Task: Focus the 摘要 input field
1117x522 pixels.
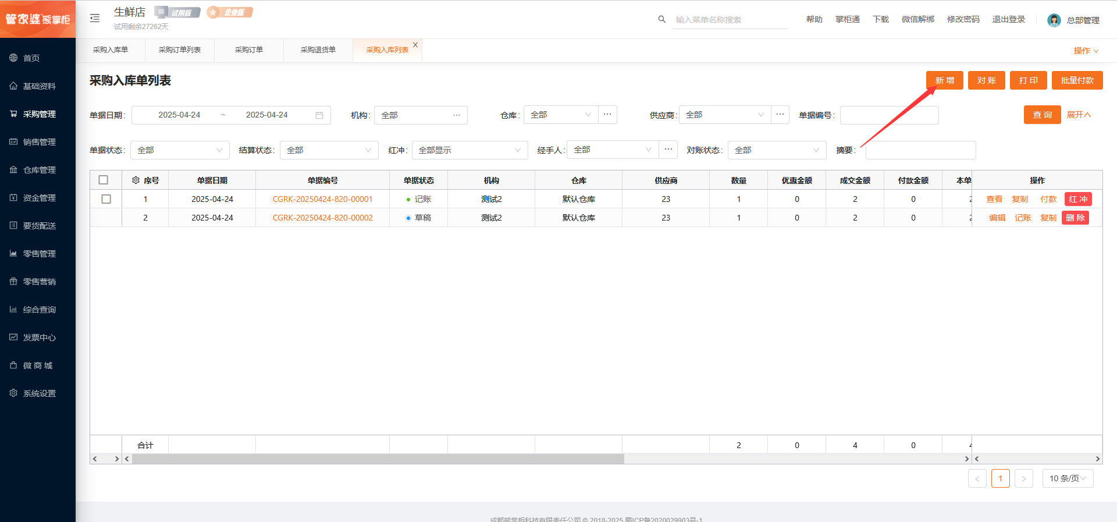Action: tap(920, 150)
